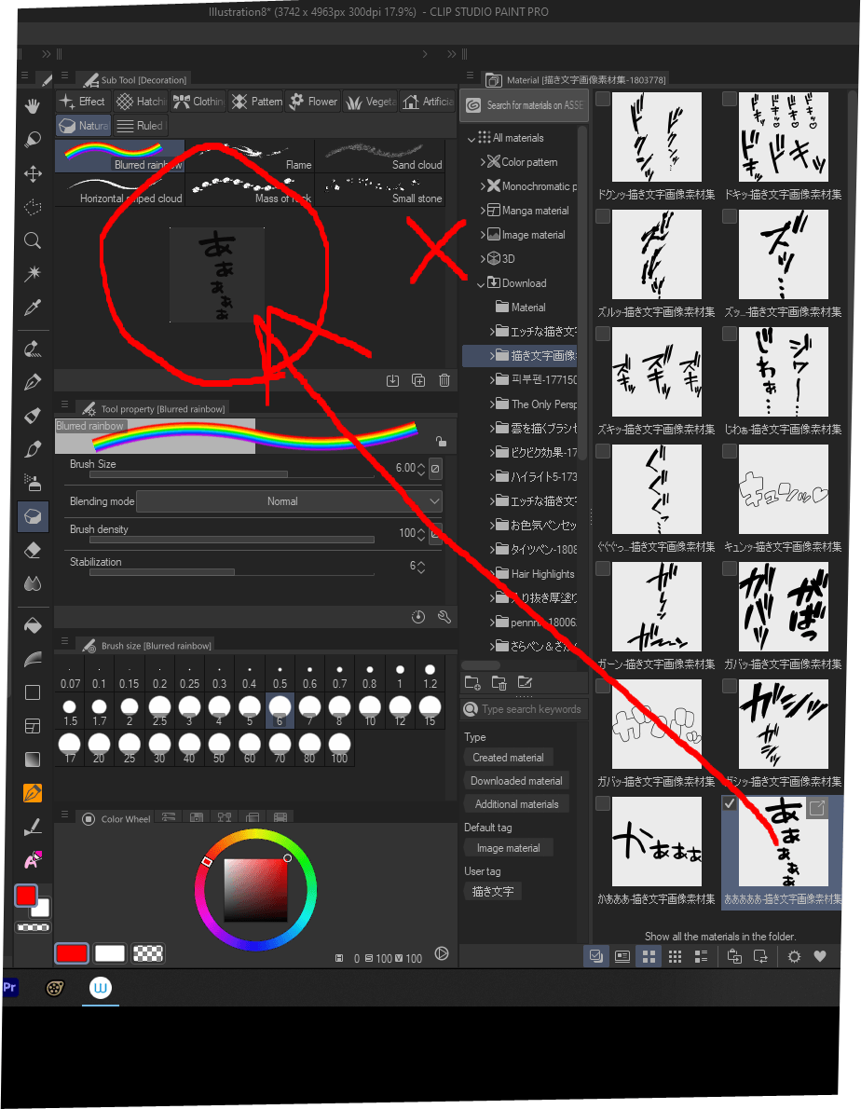The image size is (861, 1109).
Task: Expand the Manga material folder
Action: [483, 210]
